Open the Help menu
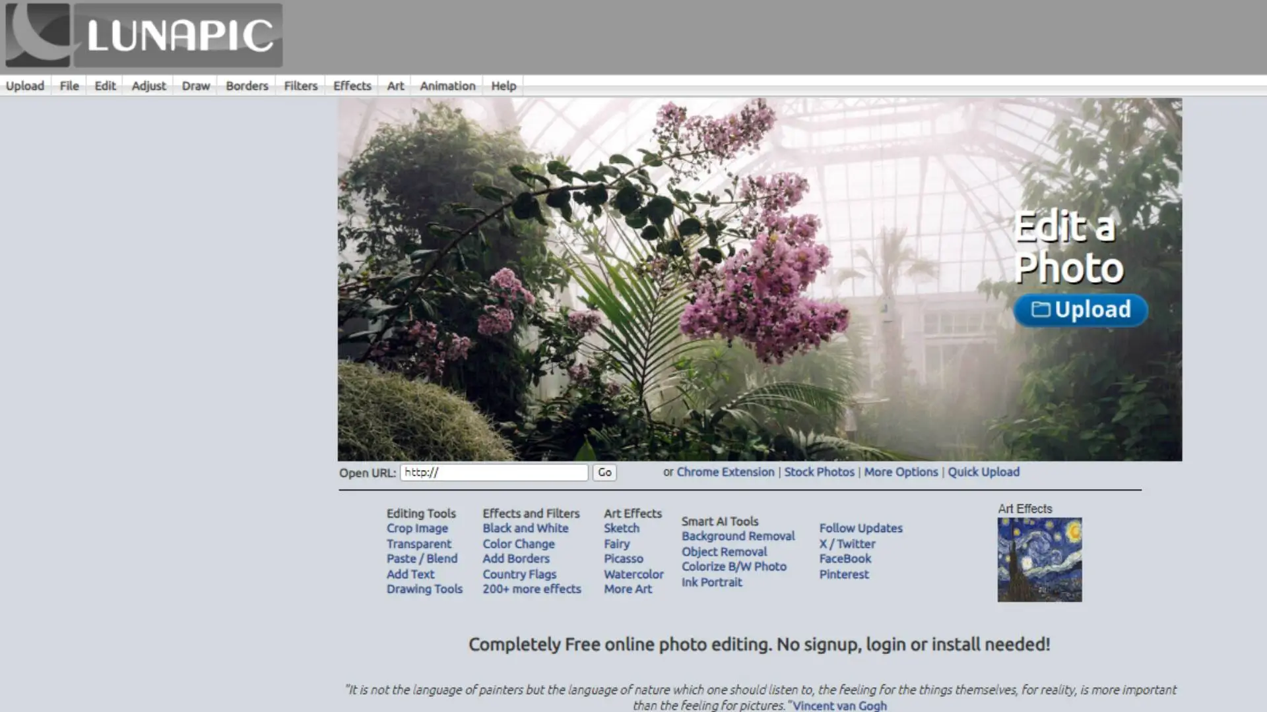The height and width of the screenshot is (712, 1267). (x=504, y=86)
